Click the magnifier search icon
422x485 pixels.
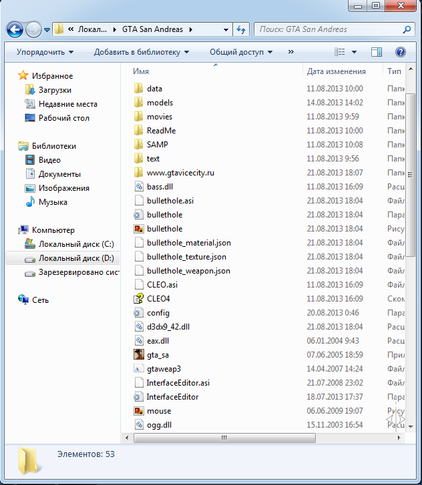(407, 30)
